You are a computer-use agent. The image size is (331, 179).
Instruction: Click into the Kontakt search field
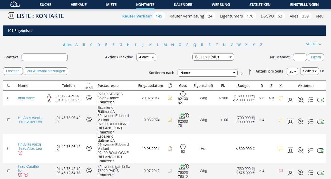pyautogui.click(x=45, y=57)
